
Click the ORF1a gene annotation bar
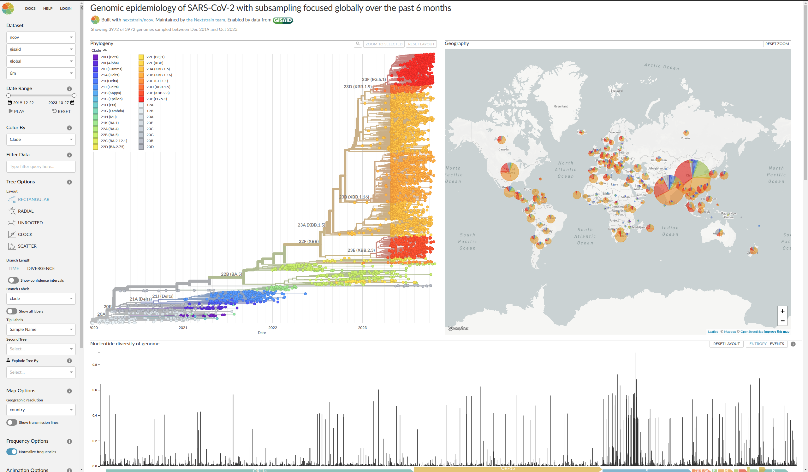[x=260, y=470]
